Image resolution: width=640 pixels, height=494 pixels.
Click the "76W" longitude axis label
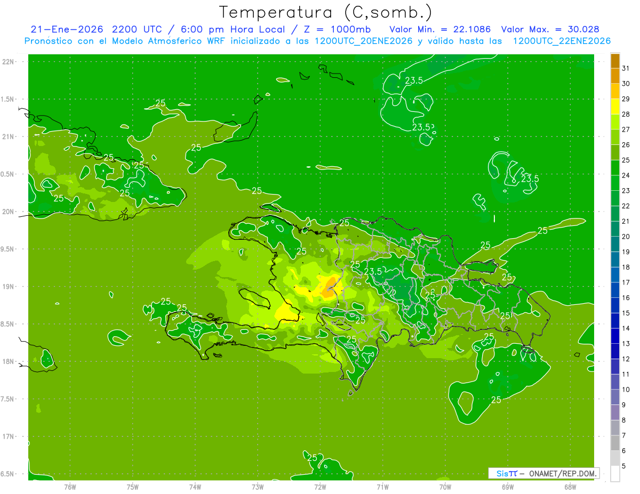70,487
